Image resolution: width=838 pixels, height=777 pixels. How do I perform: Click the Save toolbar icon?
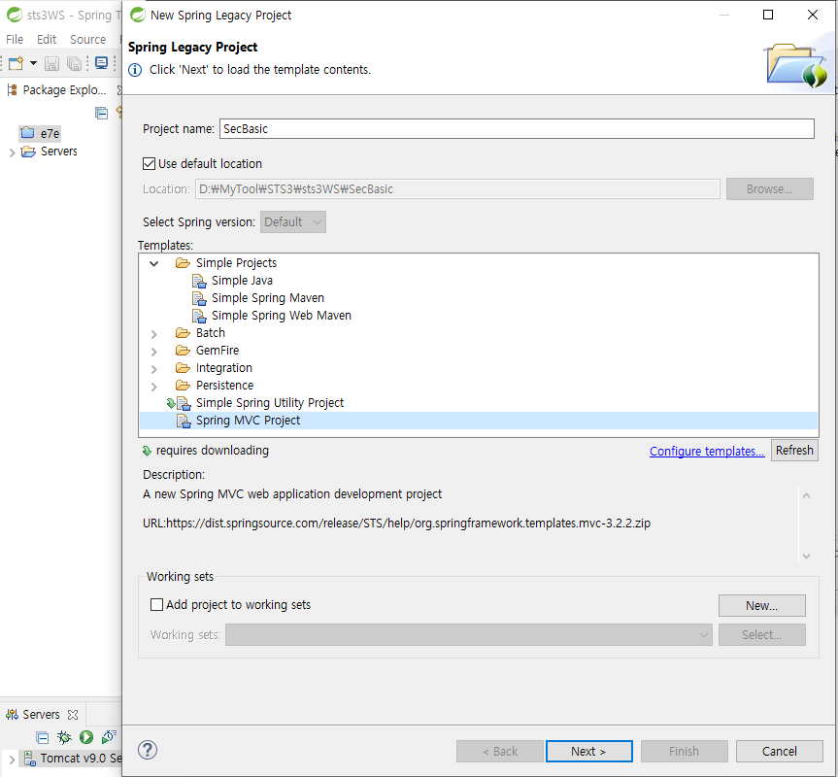pyautogui.click(x=51, y=63)
